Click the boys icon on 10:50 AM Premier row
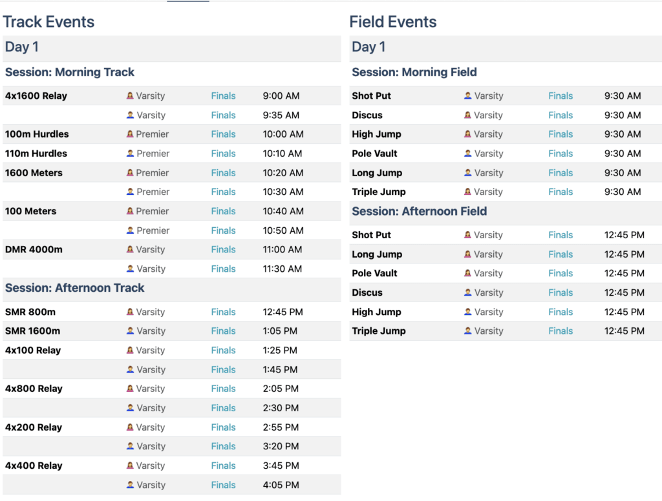This screenshot has height=501, width=662. 130,230
